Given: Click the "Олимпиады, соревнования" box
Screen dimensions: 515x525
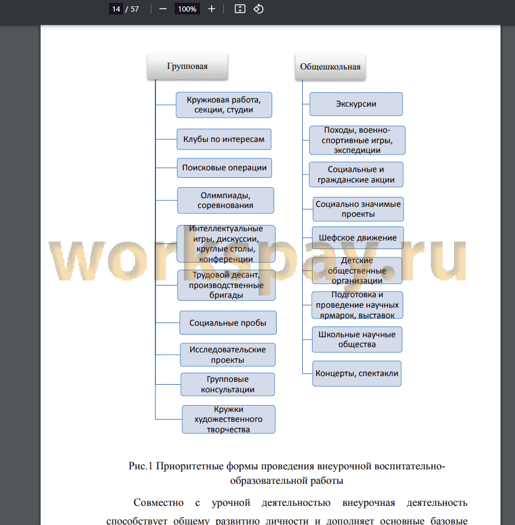Looking at the screenshot, I should click(x=226, y=200).
